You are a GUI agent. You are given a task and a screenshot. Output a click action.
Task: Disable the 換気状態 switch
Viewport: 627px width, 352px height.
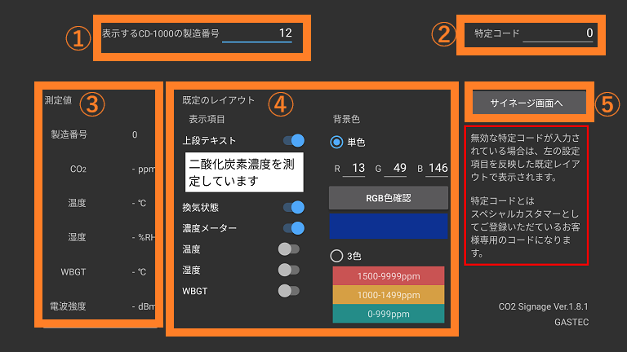(293, 207)
